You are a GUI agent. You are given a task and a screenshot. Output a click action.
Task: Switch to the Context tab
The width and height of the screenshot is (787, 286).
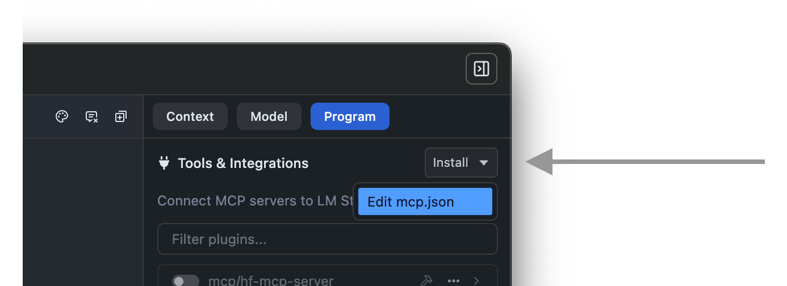coord(190,116)
